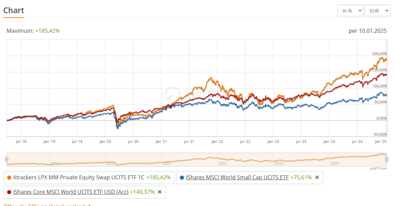Open the 'in %' display unit dropdown
412x206 pixels.
click(350, 11)
